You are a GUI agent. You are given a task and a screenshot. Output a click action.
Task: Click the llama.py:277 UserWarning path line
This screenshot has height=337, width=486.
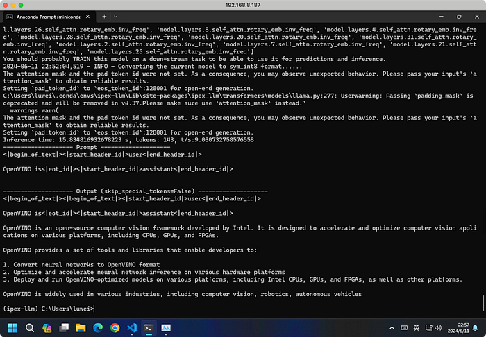pos(238,96)
